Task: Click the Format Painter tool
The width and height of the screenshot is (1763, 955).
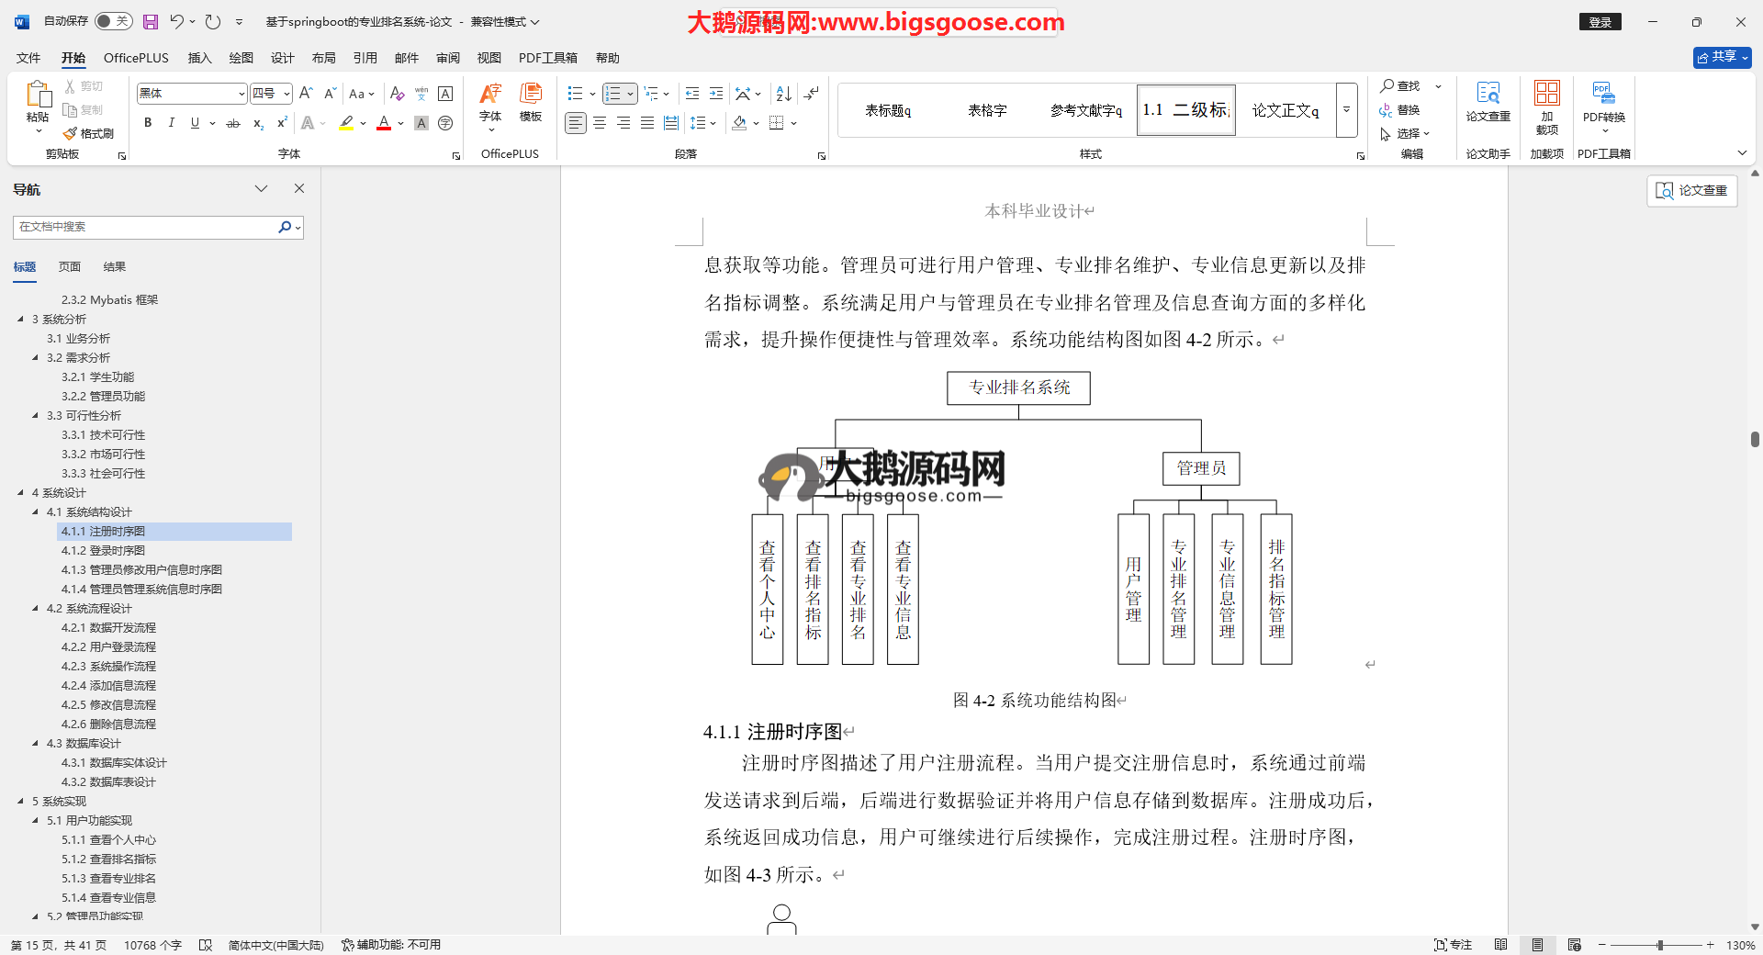Action: [x=89, y=134]
